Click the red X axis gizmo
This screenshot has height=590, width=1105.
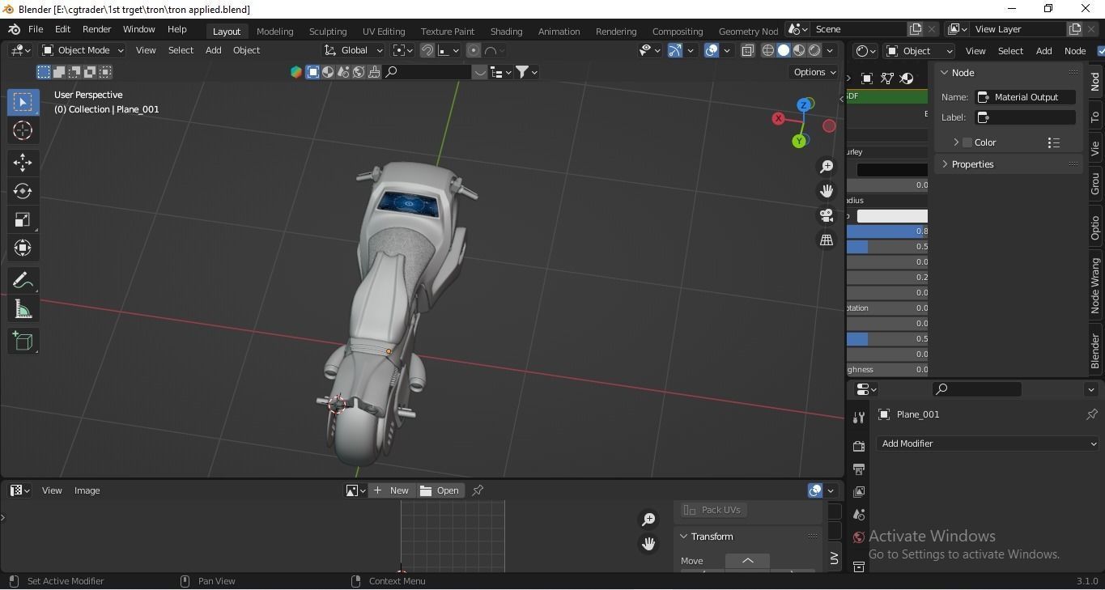click(x=778, y=118)
